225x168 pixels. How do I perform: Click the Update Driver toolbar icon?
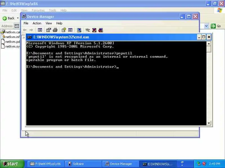(x=87, y=30)
